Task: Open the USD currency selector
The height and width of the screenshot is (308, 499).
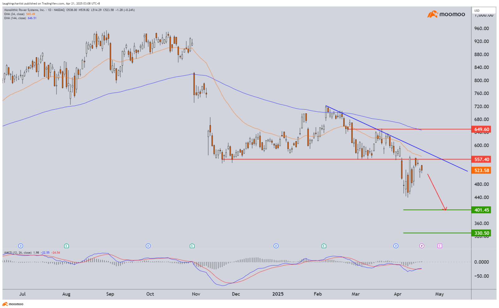Action: point(484,11)
